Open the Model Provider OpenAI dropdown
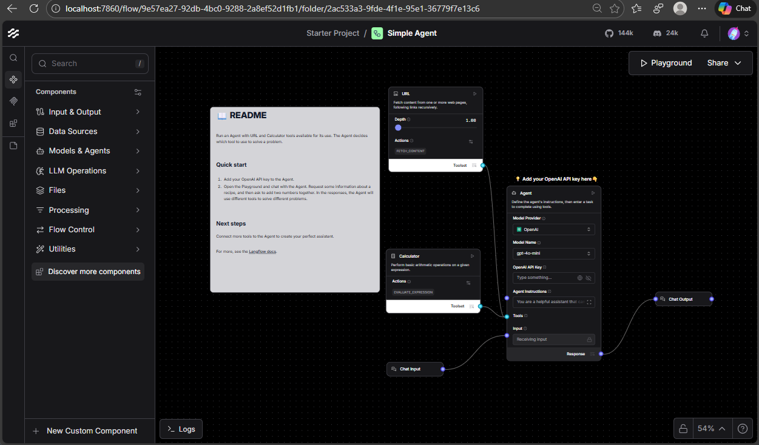 tap(553, 229)
